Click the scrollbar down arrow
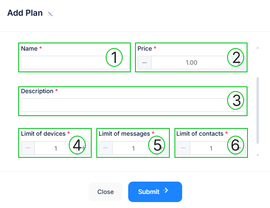This screenshot has height=208, width=270. [257, 155]
